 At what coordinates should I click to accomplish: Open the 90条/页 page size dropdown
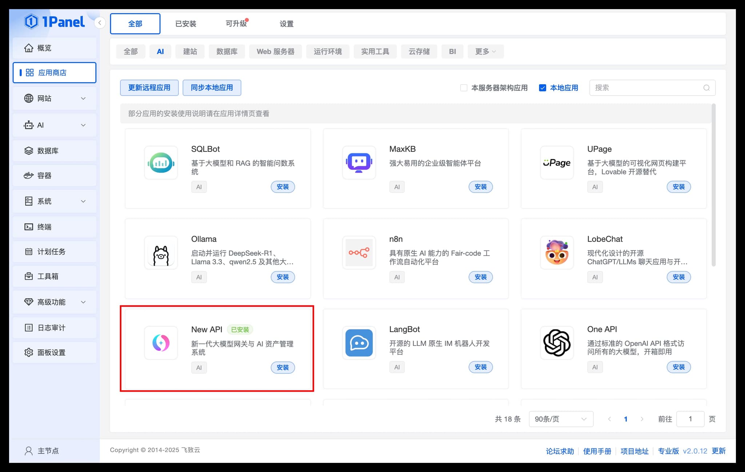click(561, 419)
